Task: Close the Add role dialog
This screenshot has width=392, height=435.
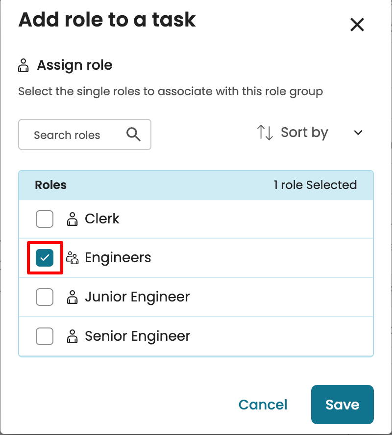Action: (357, 25)
